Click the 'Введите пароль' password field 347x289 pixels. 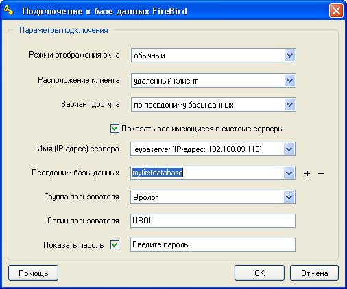[x=213, y=245]
